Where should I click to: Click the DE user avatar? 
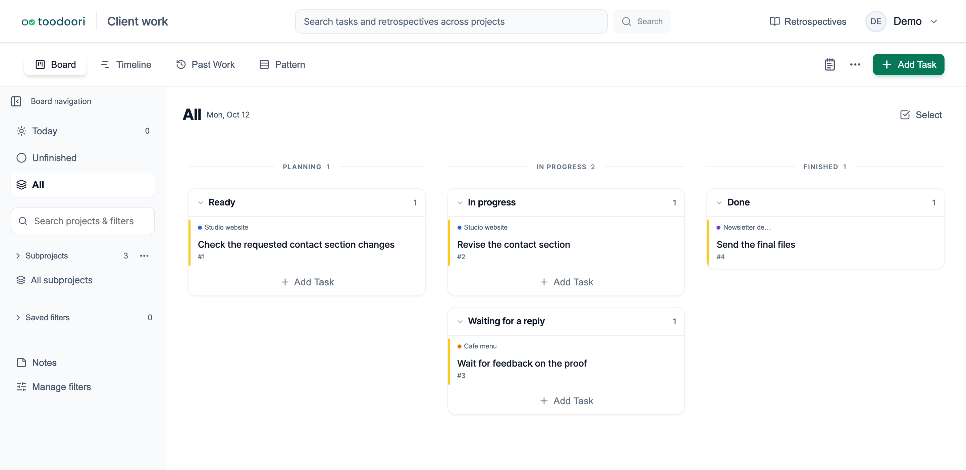pyautogui.click(x=876, y=21)
